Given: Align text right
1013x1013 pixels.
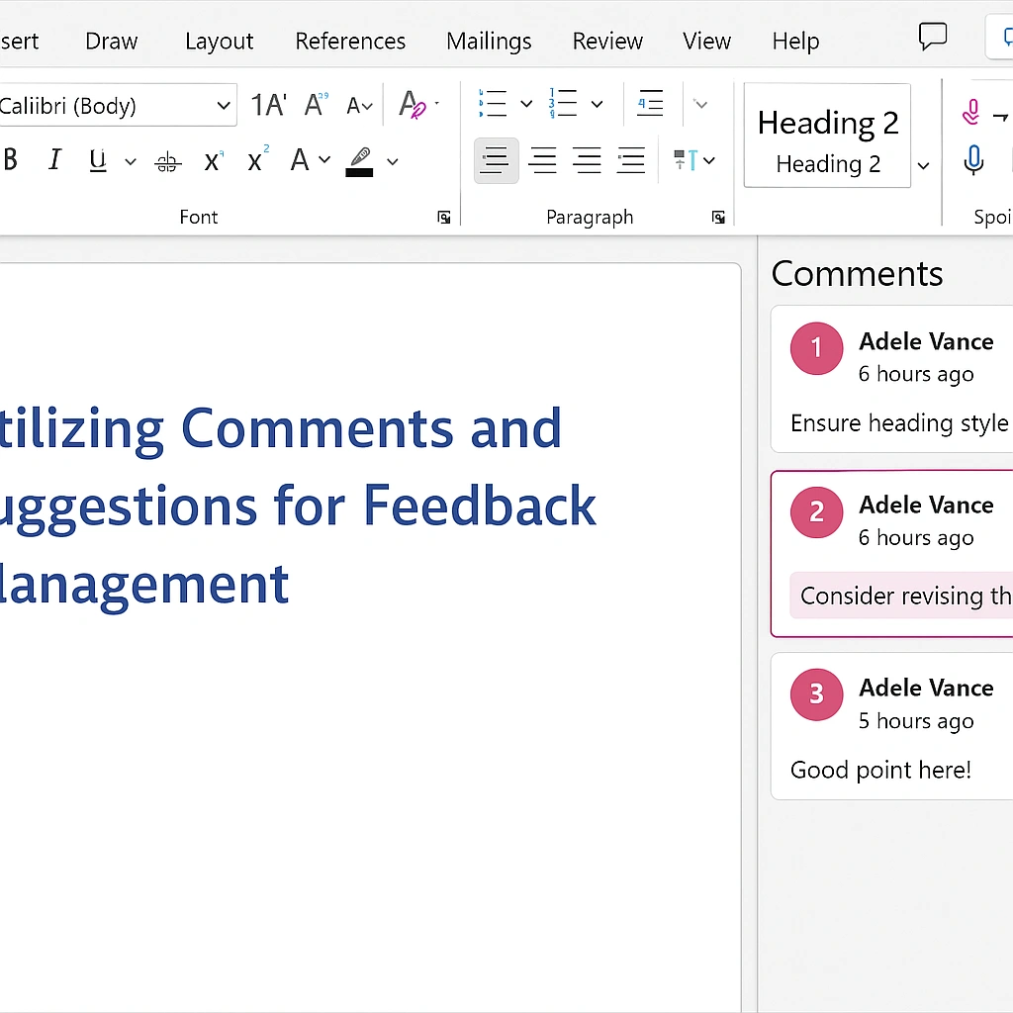Looking at the screenshot, I should (x=587, y=160).
